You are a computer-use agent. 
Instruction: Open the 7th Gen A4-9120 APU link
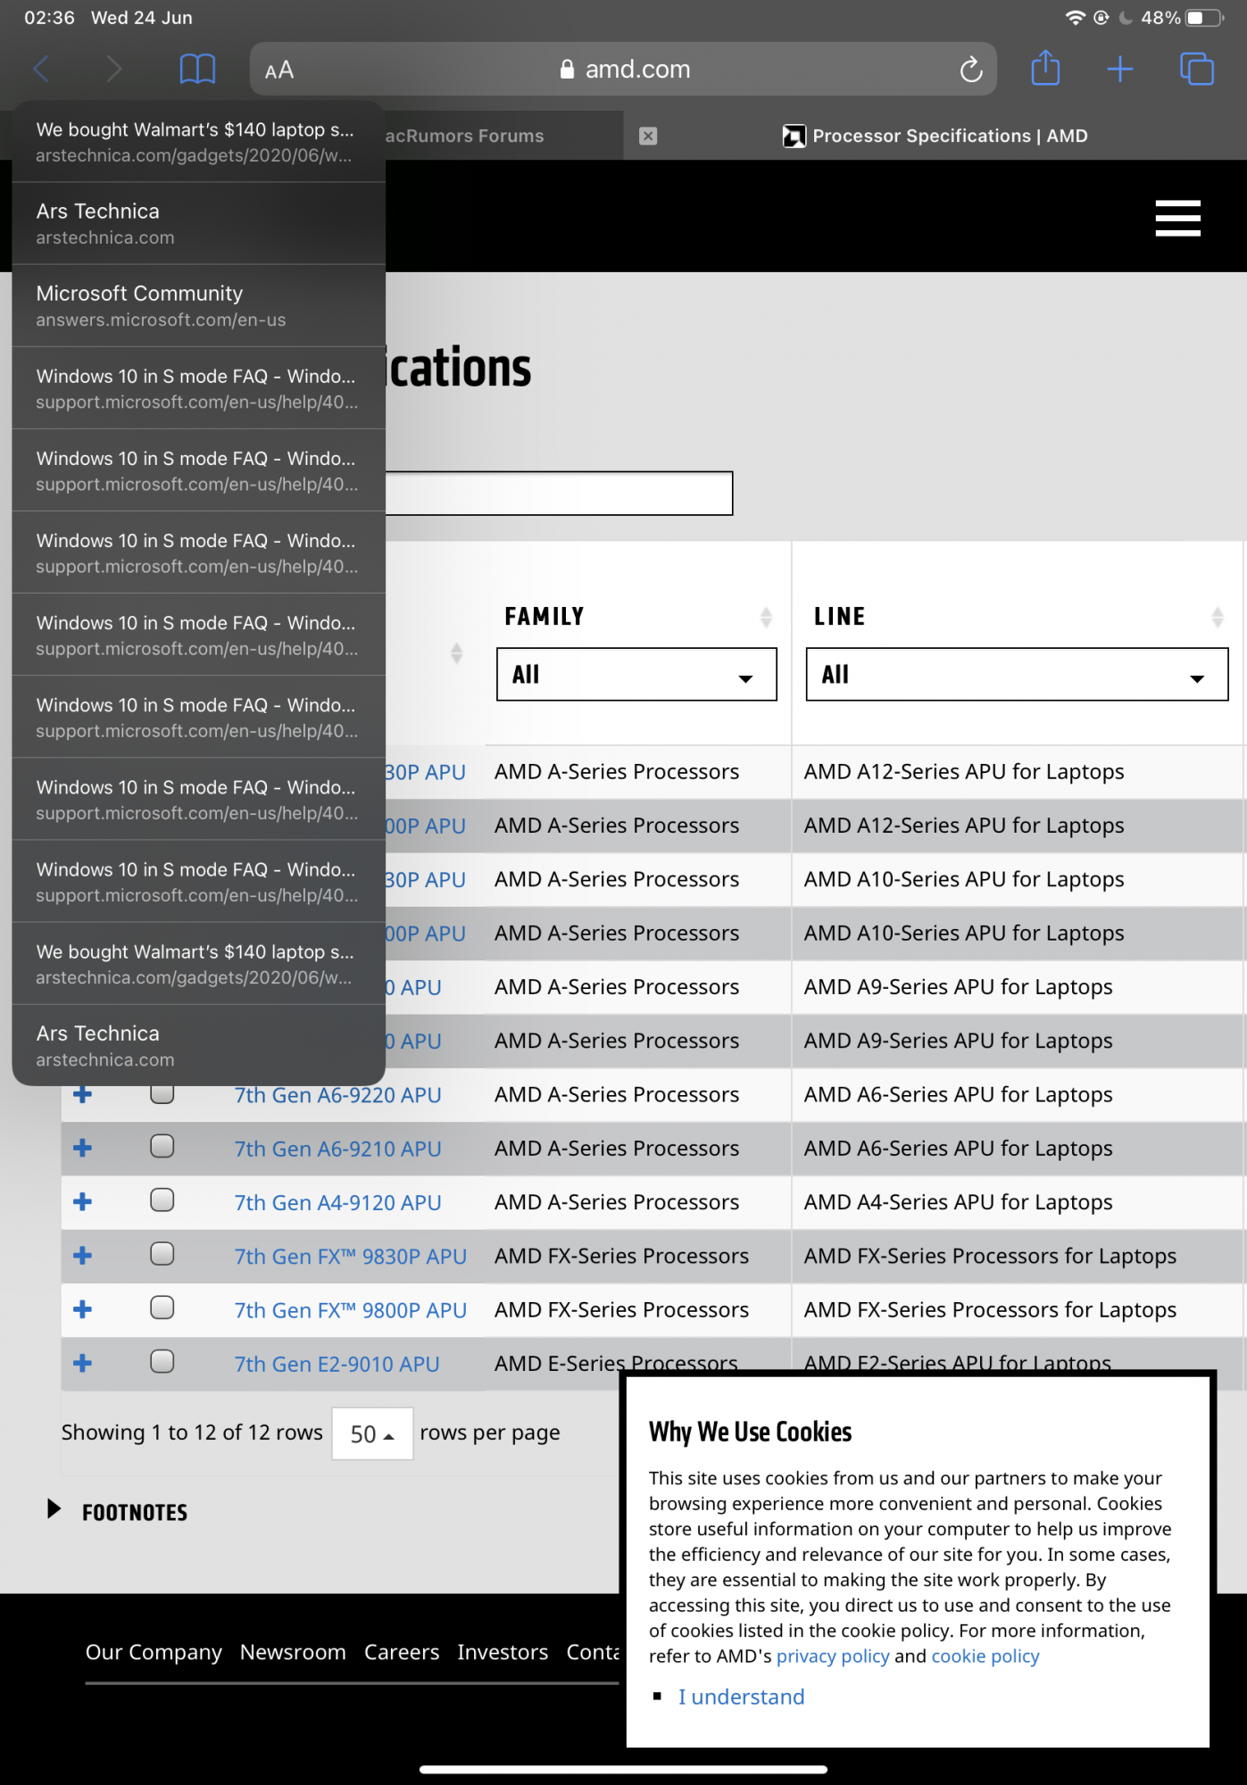(x=337, y=1202)
